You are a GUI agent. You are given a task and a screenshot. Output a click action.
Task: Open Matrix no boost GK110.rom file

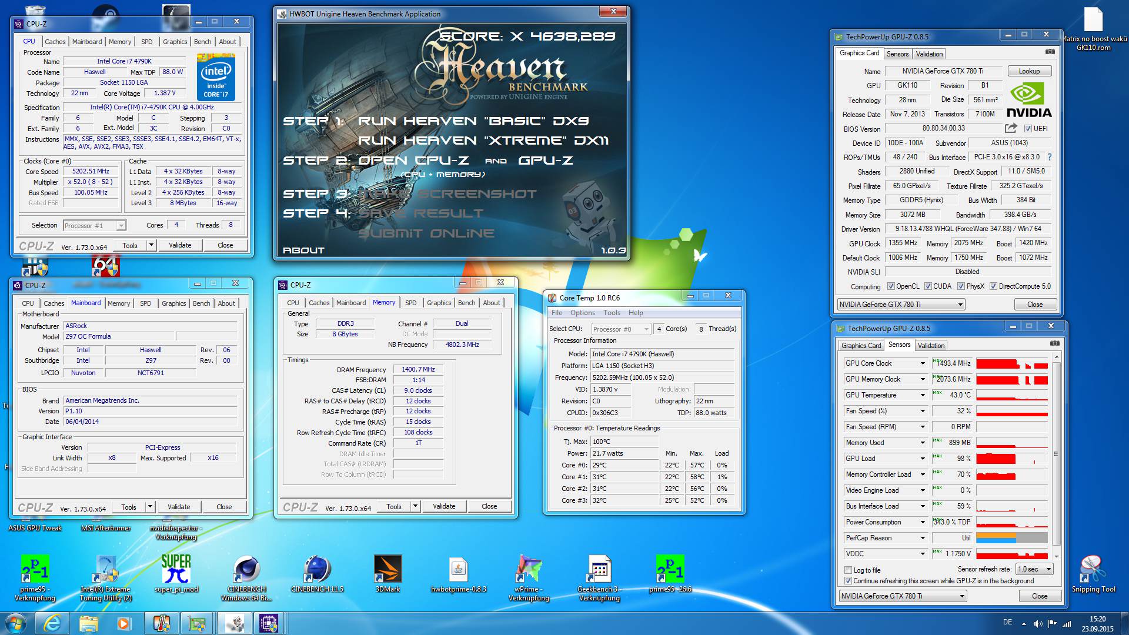(x=1093, y=21)
